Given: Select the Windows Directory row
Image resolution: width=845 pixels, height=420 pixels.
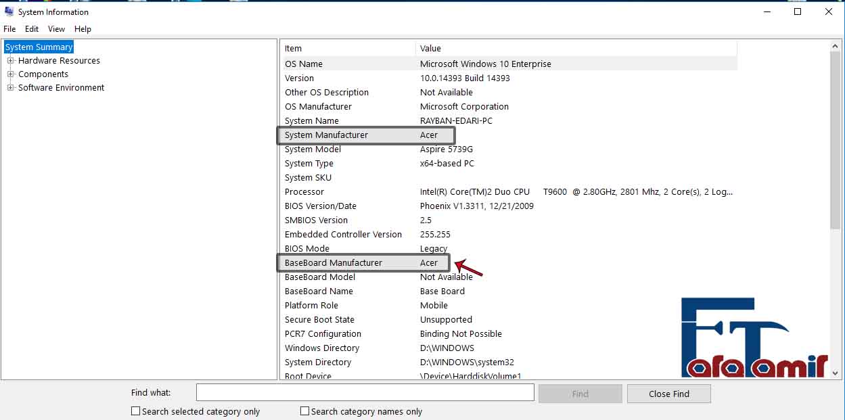Looking at the screenshot, I should (509, 348).
